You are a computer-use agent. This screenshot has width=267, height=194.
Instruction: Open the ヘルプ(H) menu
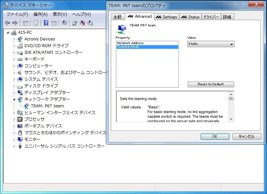pos(81,14)
